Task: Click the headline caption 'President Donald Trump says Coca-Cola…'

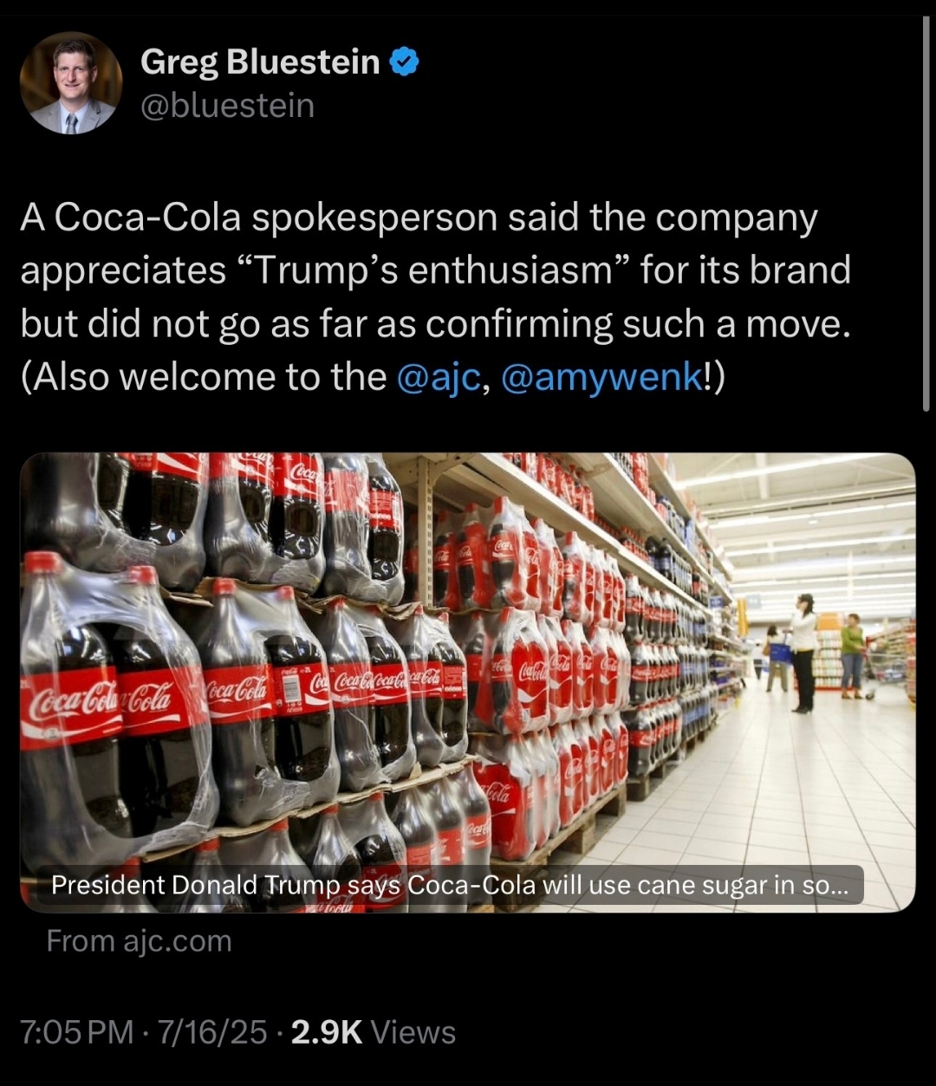Action: click(450, 885)
